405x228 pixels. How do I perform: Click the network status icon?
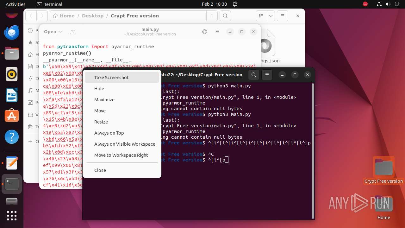pyautogui.click(x=379, y=4)
